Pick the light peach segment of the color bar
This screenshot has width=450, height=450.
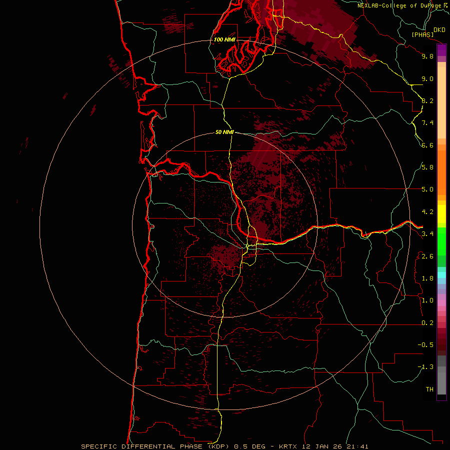441,102
